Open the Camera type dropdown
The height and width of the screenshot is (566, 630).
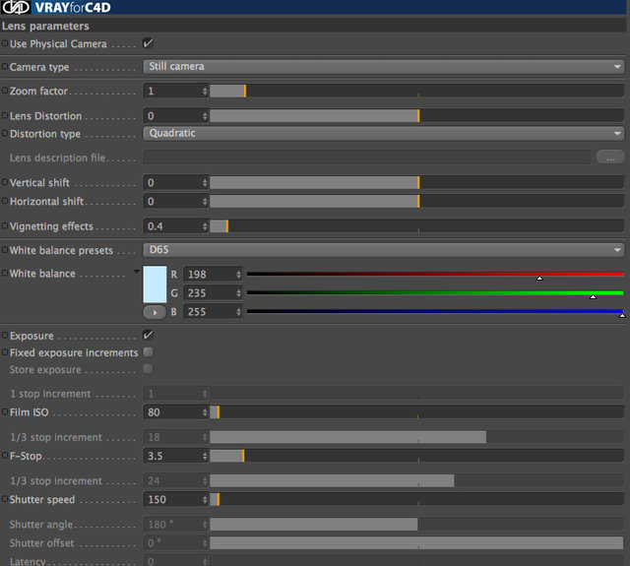point(384,67)
